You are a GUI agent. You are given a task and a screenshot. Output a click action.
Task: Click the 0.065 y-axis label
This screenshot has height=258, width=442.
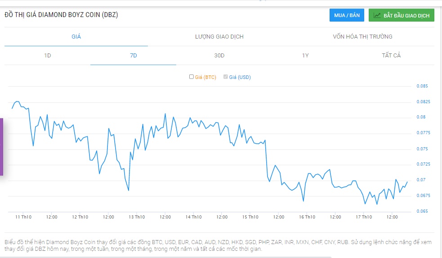pyautogui.click(x=422, y=211)
